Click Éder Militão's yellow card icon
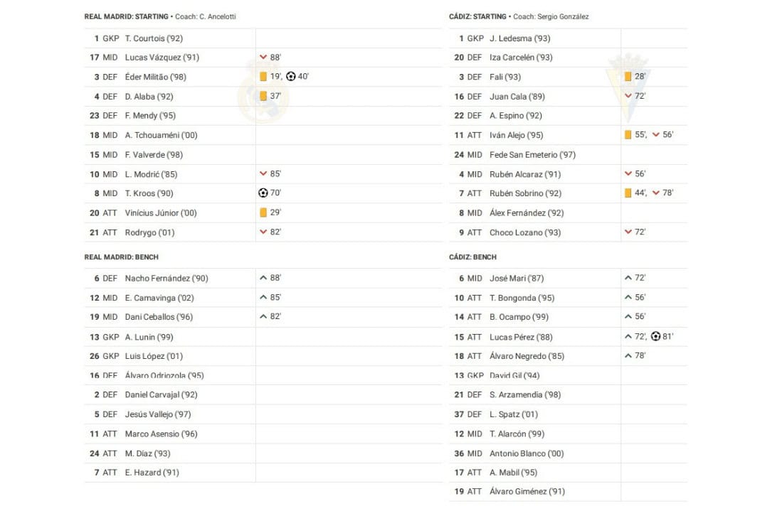The width and height of the screenshot is (760, 506). pos(263,77)
